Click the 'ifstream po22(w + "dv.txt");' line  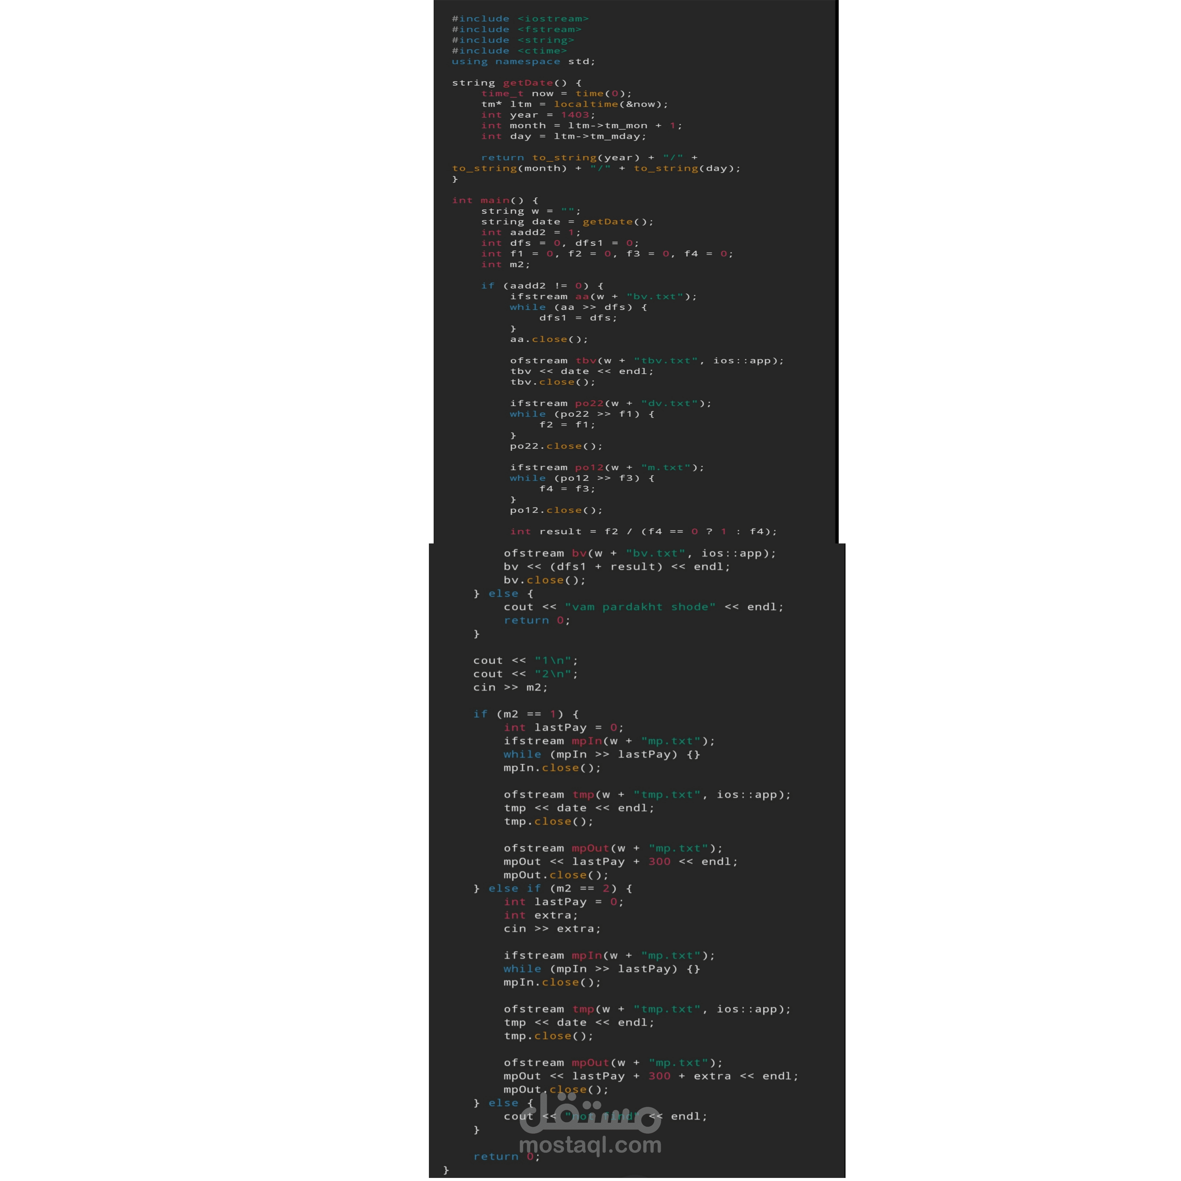[x=611, y=404]
